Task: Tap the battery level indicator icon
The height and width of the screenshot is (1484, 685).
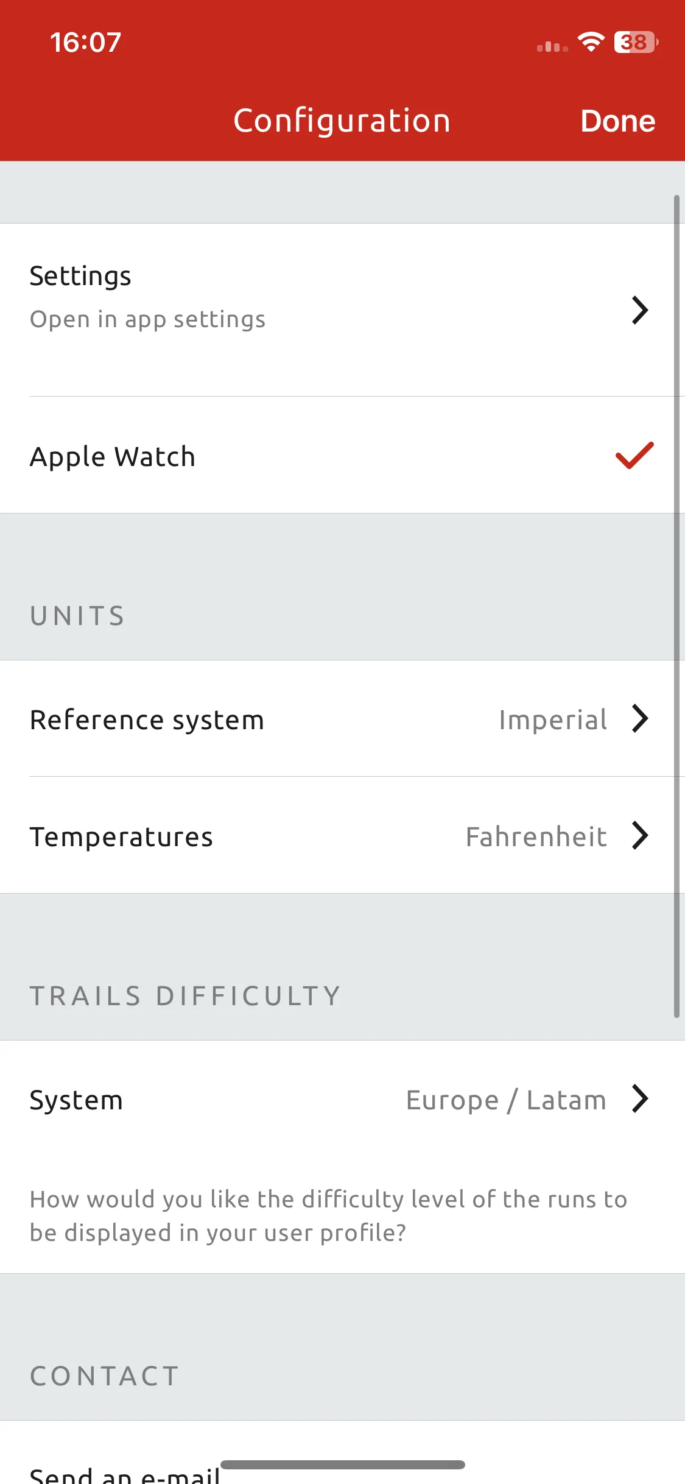Action: coord(636,42)
